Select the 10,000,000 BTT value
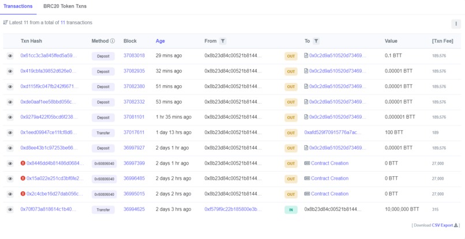The image size is (465, 239). [402, 209]
